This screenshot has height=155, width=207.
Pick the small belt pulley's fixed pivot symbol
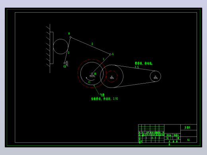click(155, 77)
